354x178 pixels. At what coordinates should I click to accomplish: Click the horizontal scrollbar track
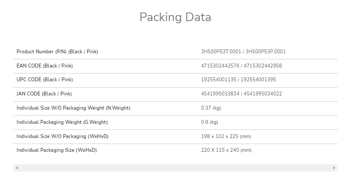175,168
